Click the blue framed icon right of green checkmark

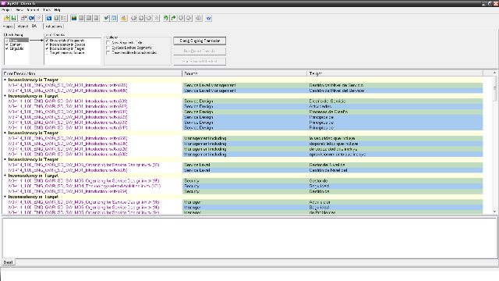114,18
